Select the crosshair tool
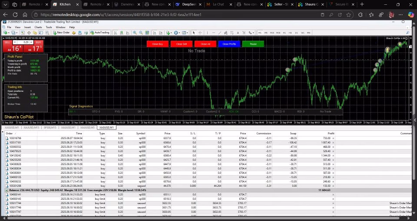417x221 pixels. tap(200, 32)
